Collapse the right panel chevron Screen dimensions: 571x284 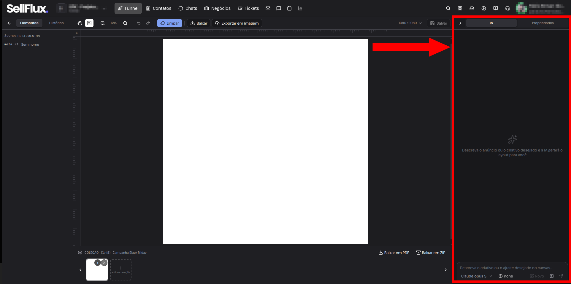[460, 23]
